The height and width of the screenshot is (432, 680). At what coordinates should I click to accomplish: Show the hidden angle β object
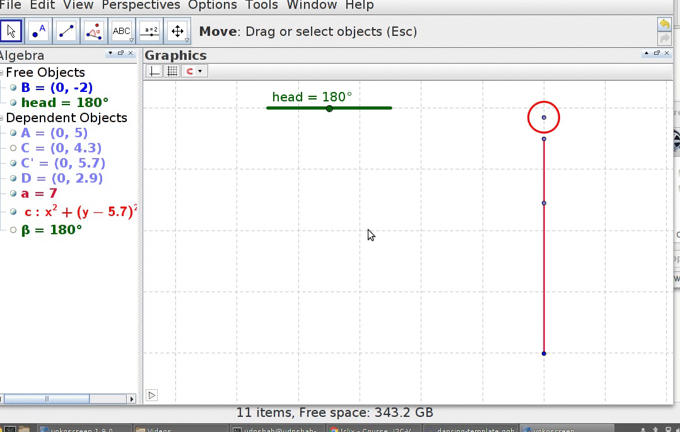tap(13, 230)
